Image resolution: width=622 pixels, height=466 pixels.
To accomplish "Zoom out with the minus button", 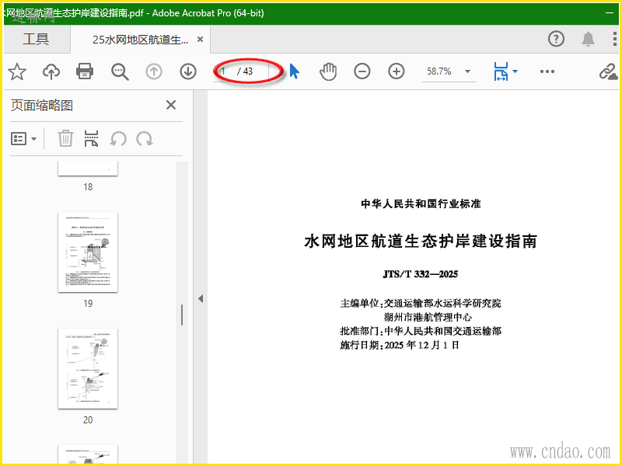I will [x=362, y=71].
